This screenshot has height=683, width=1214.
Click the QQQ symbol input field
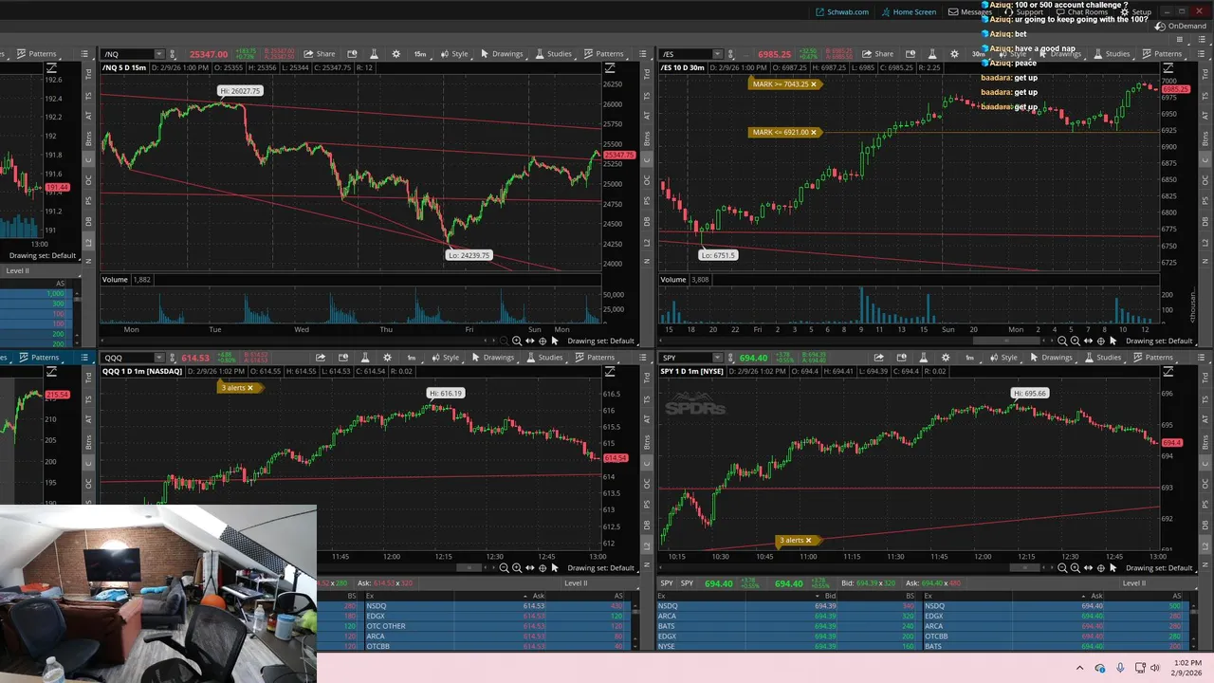click(128, 358)
